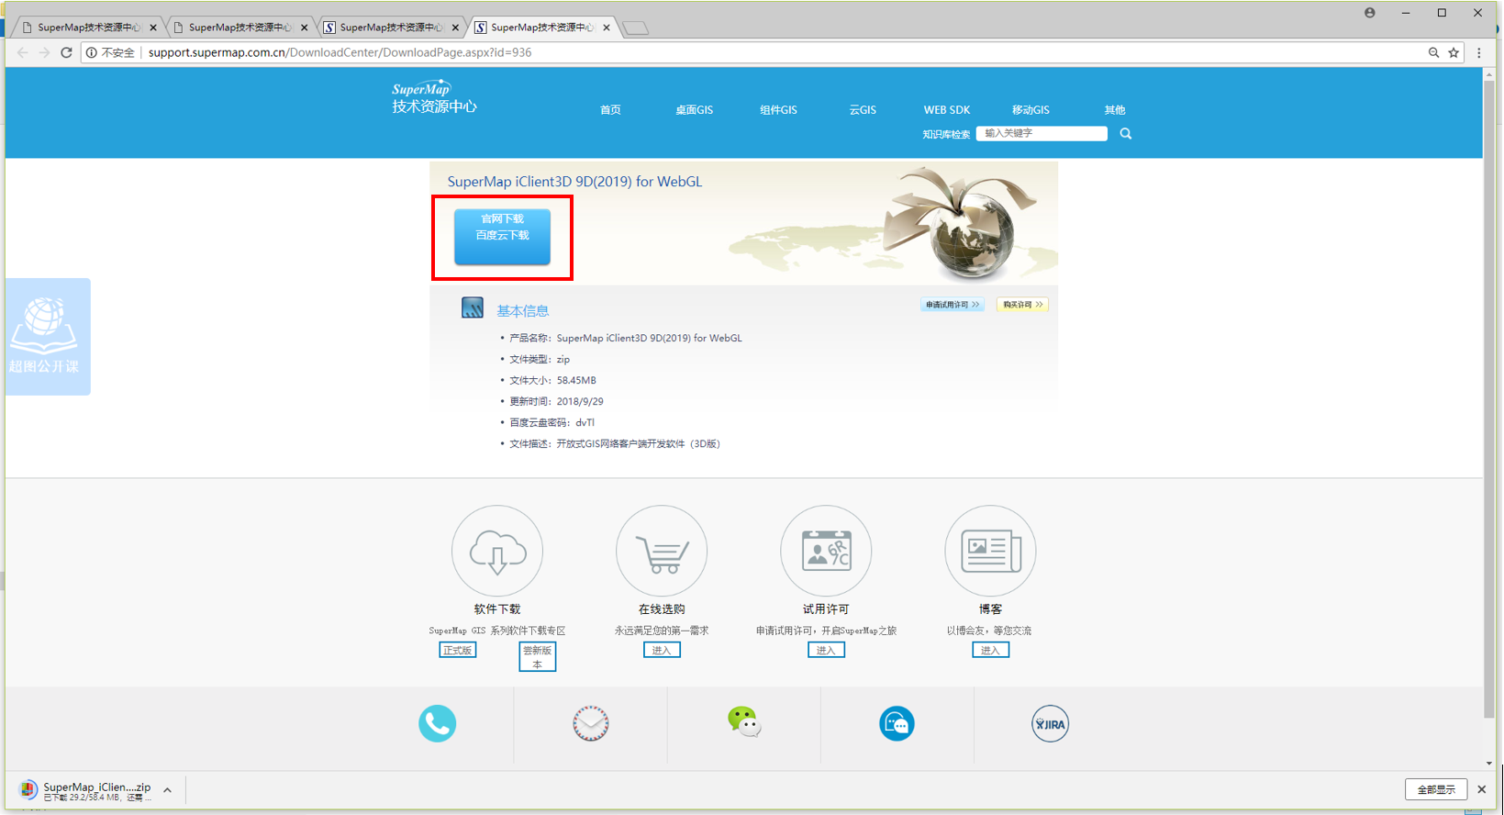Click the SuperMap 技术资源中心 logo
The image size is (1504, 815).
tap(434, 98)
